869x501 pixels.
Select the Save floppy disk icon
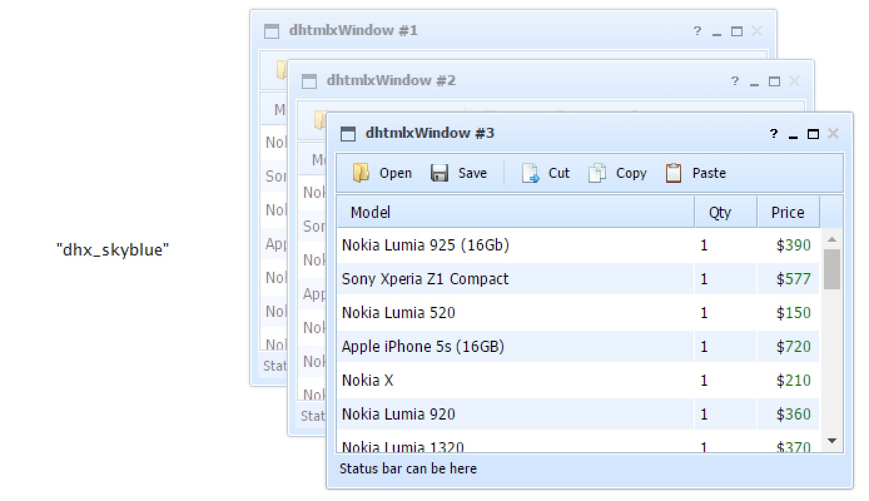[x=440, y=173]
